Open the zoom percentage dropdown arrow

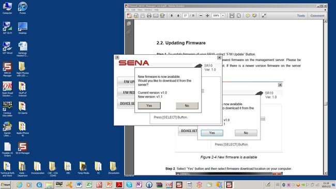[x=223, y=15]
